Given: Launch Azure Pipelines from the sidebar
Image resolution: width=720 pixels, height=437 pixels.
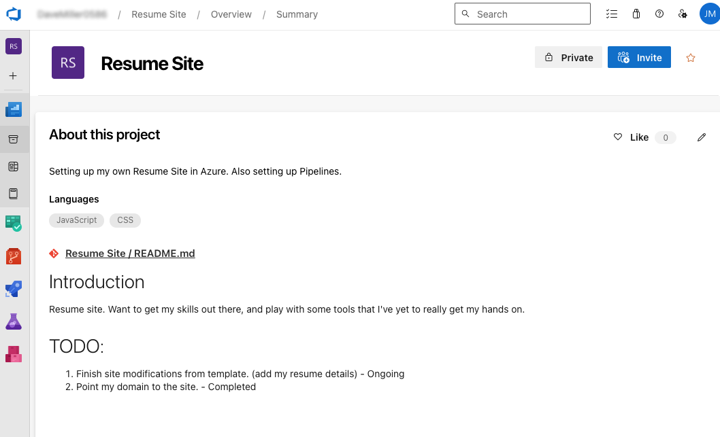Looking at the screenshot, I should tap(14, 289).
